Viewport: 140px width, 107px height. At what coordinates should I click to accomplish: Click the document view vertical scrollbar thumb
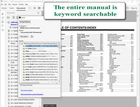point(137,16)
